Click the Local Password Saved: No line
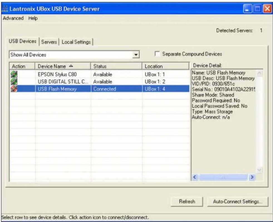Image resolution: width=273 pixels, height=222 pixels. click(x=220, y=106)
